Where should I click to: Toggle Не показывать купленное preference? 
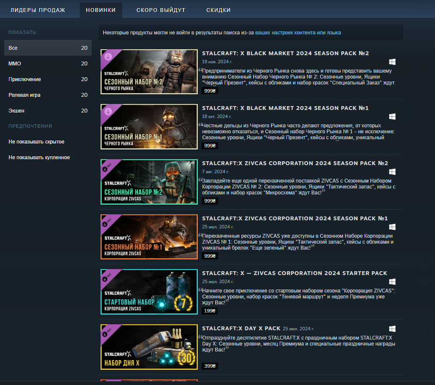pos(39,157)
